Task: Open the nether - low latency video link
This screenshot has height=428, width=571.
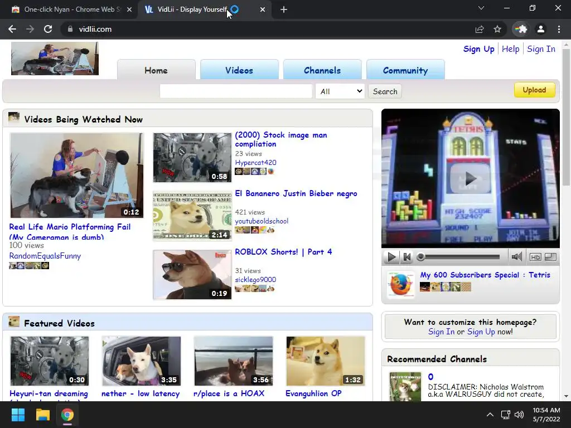Action: 141,393
